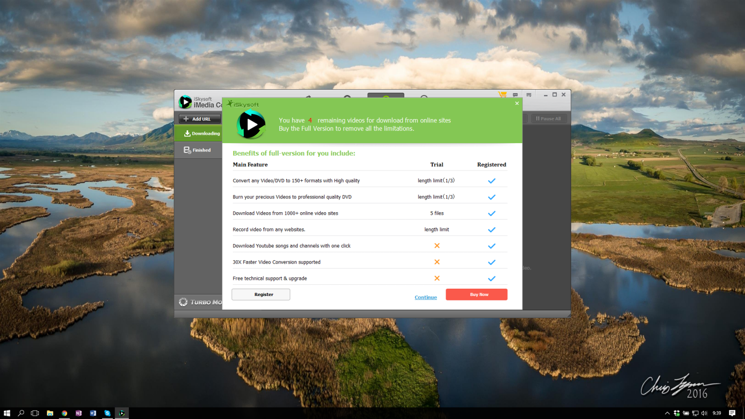Close the iSkysoft trial reminder dialog
Image resolution: width=745 pixels, height=419 pixels.
517,103
